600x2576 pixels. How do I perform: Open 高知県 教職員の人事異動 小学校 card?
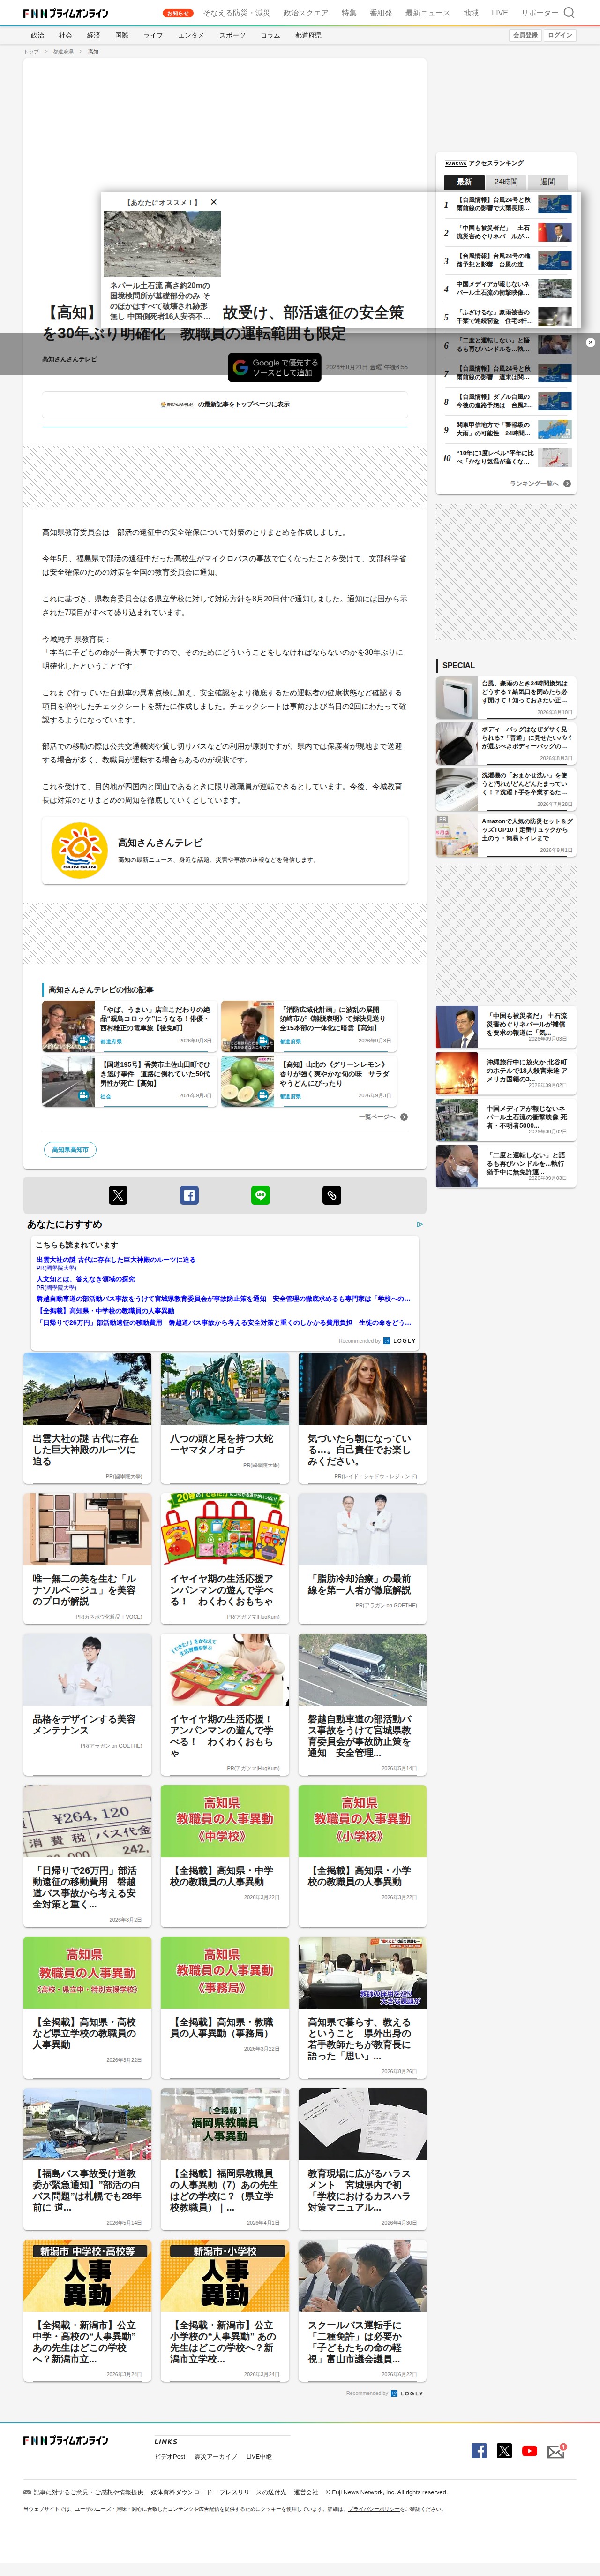[362, 1856]
